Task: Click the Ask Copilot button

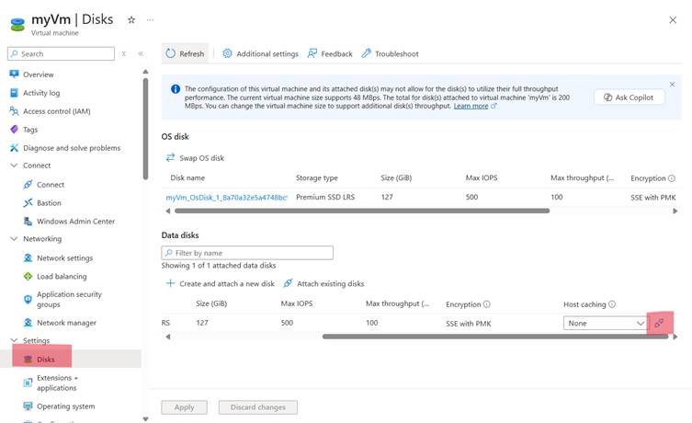Action: pos(629,97)
